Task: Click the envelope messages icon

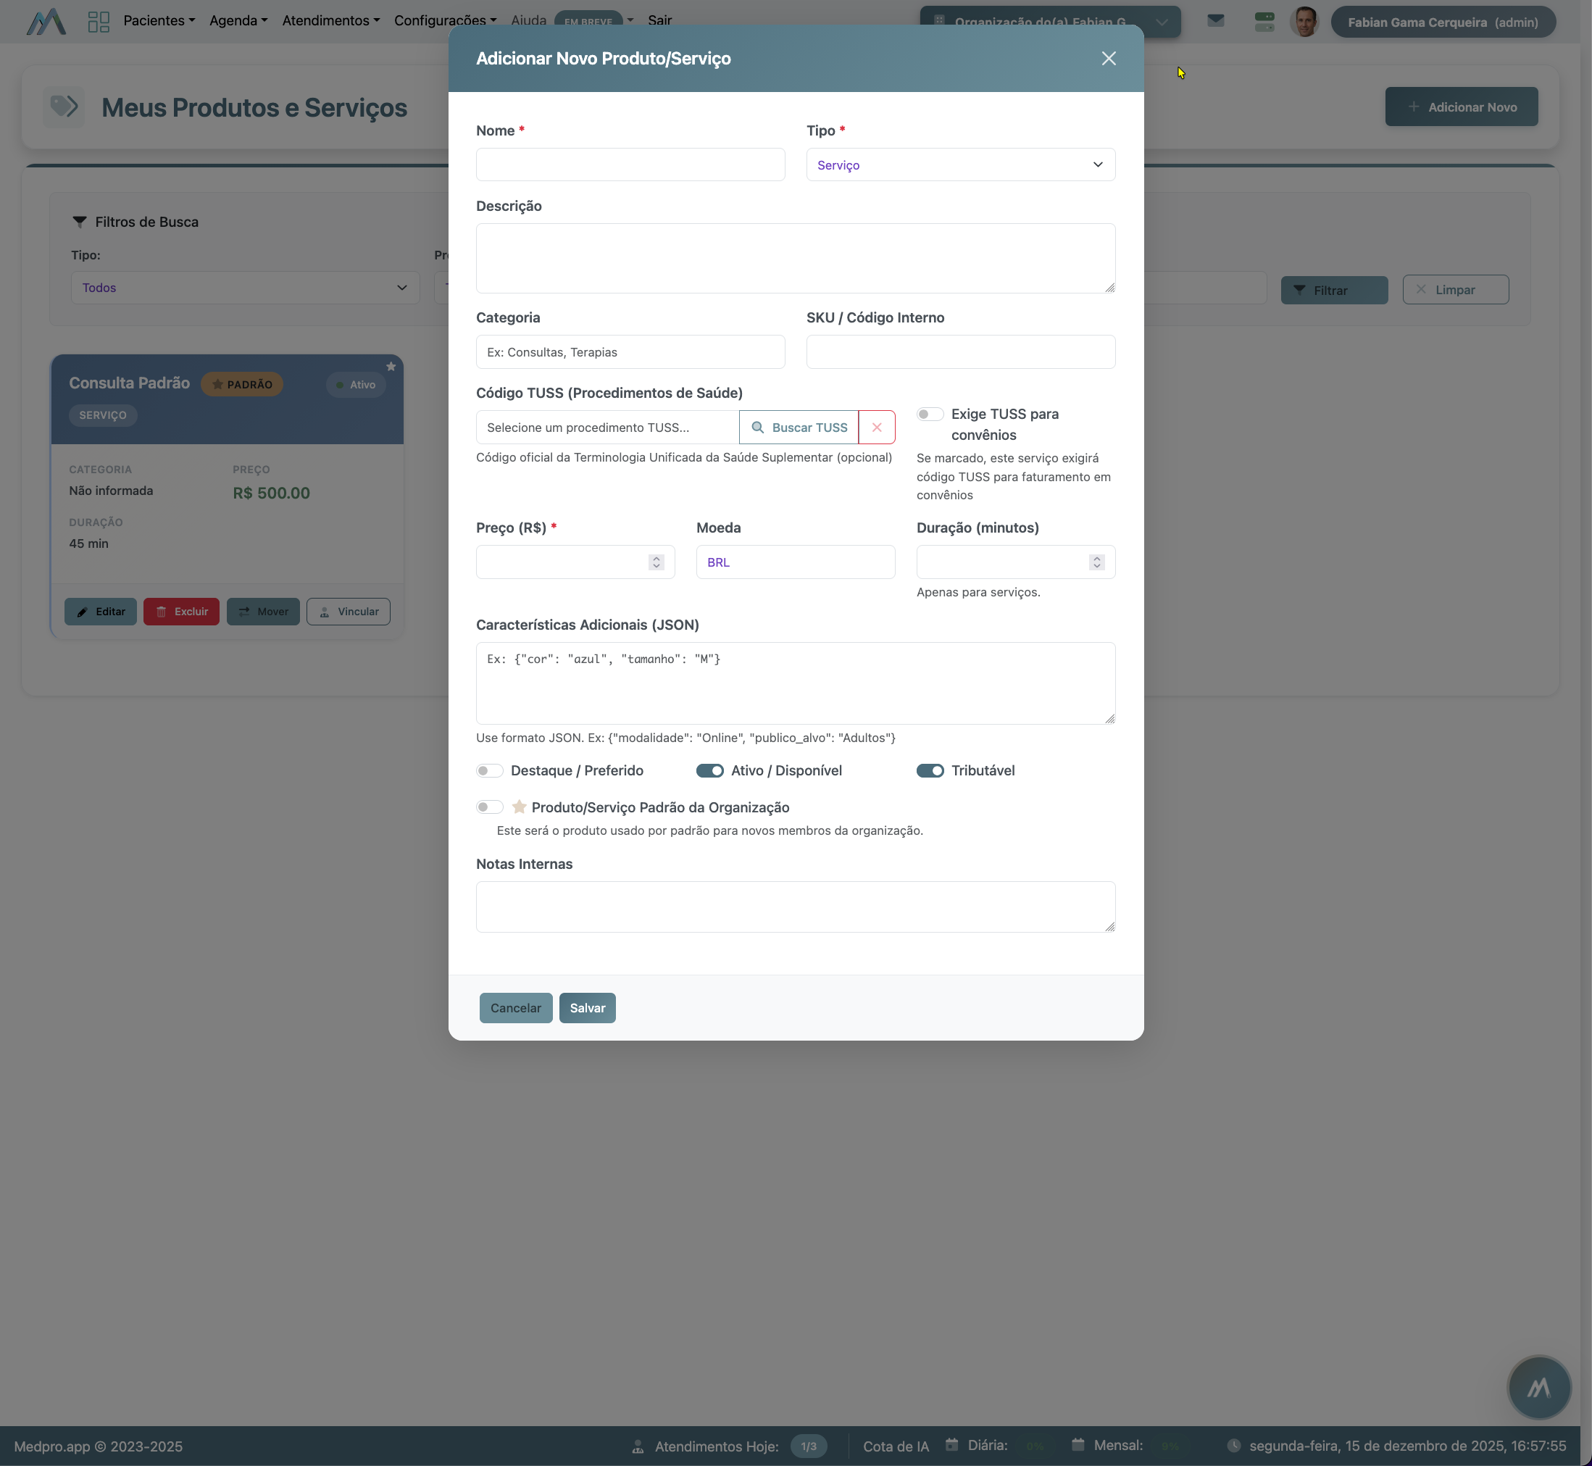Action: coord(1215,20)
